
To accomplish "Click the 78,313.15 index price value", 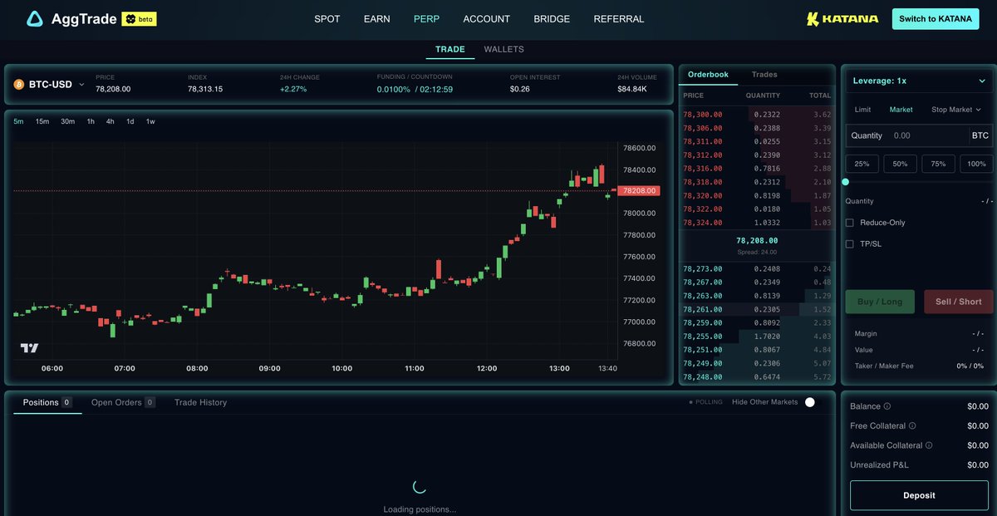I will pos(205,89).
